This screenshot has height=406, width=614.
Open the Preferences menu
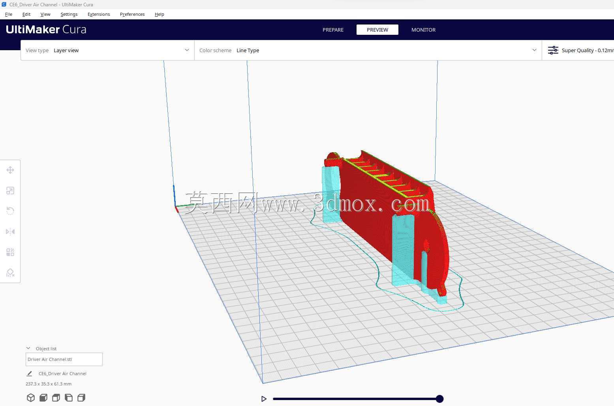click(132, 14)
